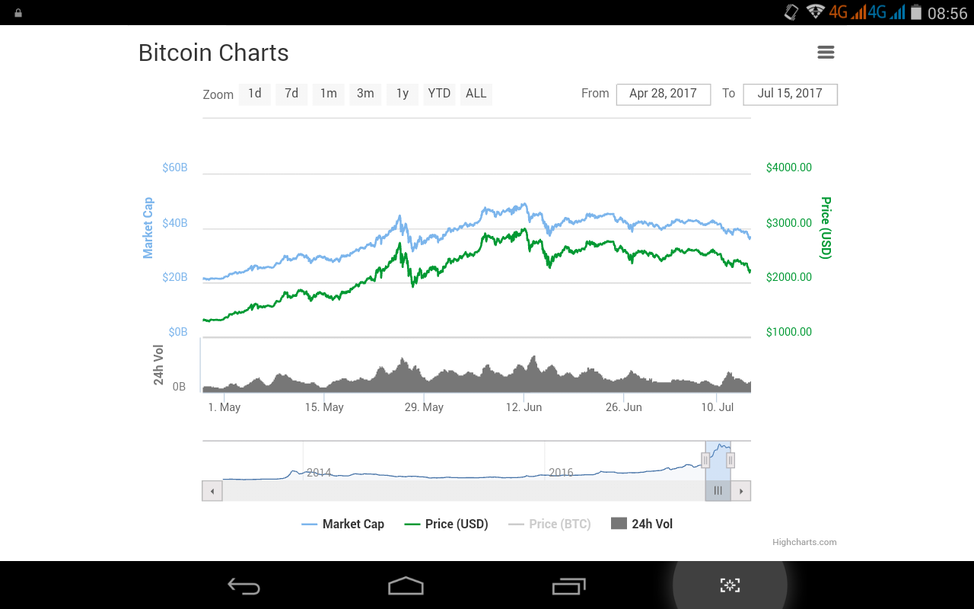
Task: Click the navigator scrollbar thumb
Action: [x=718, y=491]
